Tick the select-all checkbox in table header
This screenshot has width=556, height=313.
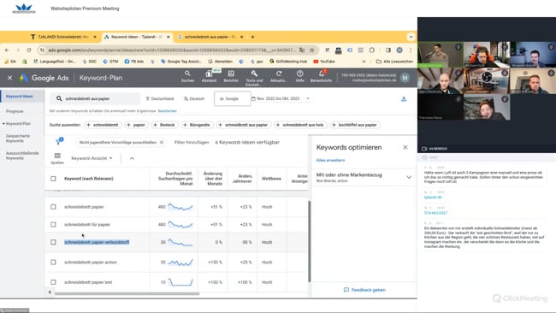(53, 179)
